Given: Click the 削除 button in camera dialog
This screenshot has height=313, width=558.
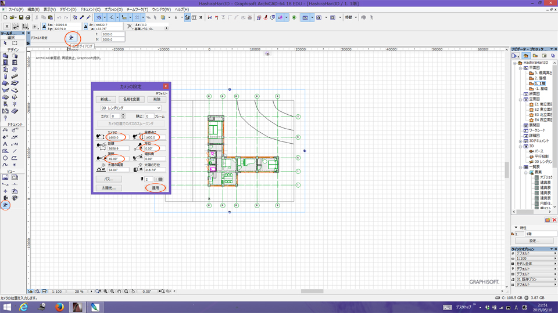Looking at the screenshot, I should click(x=156, y=99).
